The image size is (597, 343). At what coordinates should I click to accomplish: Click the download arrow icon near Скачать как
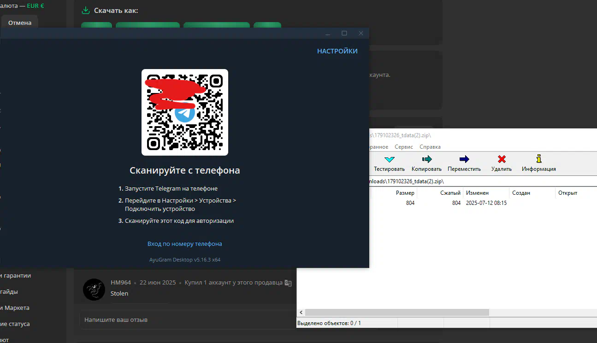coord(85,10)
